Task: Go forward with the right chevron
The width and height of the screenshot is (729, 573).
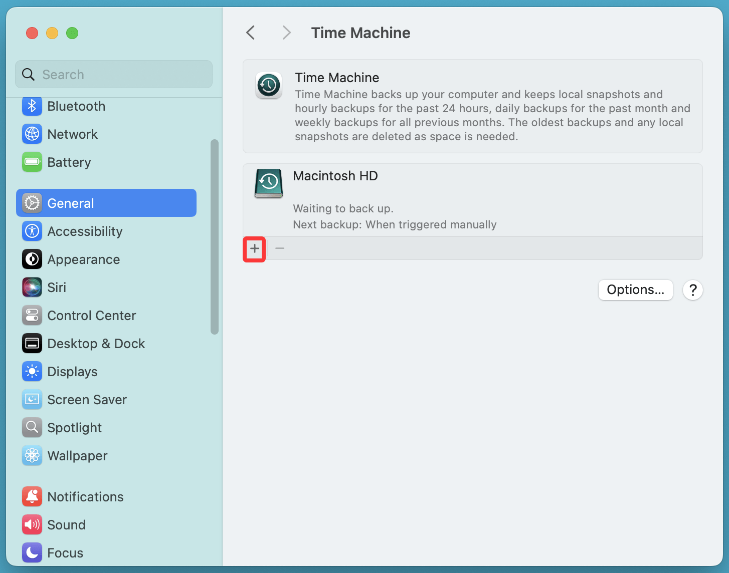Action: pos(286,33)
